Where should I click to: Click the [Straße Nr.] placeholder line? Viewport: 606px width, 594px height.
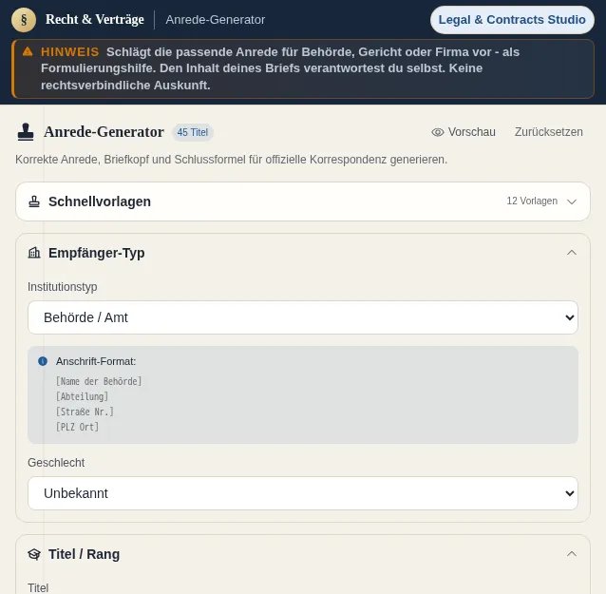[85, 412]
